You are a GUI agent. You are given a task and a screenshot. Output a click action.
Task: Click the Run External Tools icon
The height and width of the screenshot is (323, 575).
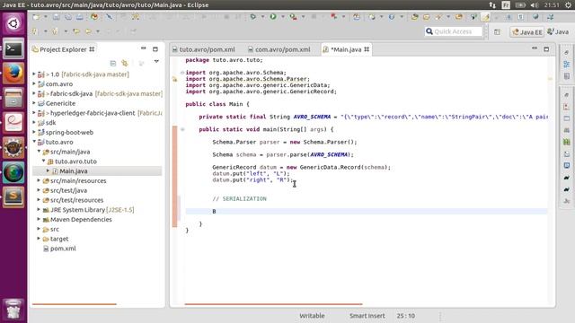293,17
